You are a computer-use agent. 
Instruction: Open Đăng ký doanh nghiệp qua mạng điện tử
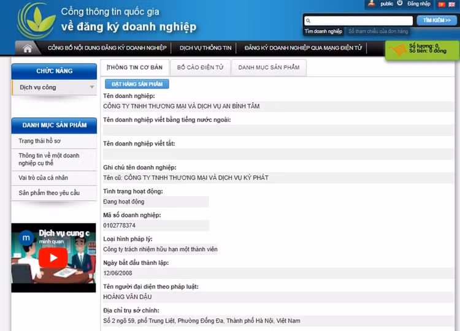coord(303,48)
